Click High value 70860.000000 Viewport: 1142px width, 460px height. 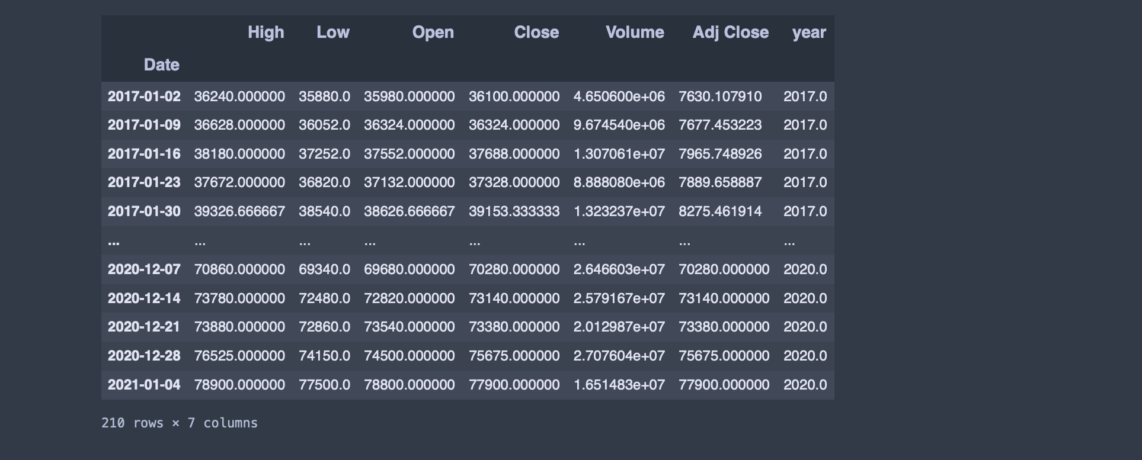click(x=239, y=269)
